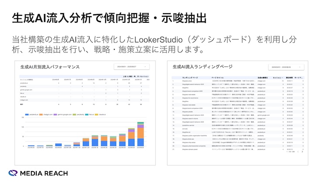Click the 生成AI参照元 column header
The width and height of the screenshot is (323, 182).
coord(263,78)
